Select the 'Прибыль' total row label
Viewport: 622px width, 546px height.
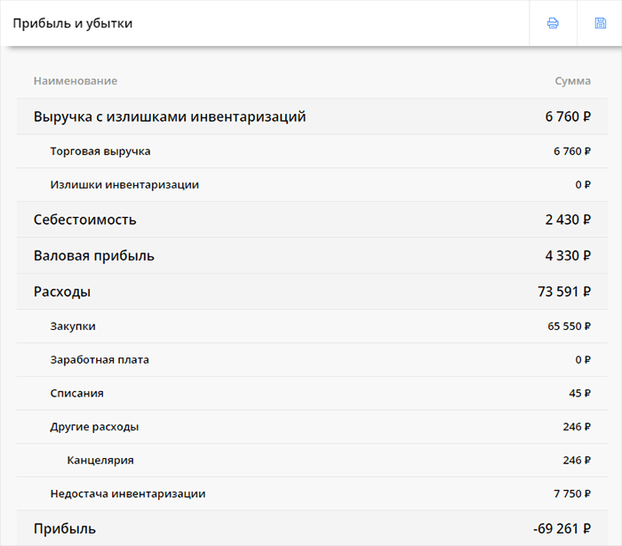pos(65,529)
